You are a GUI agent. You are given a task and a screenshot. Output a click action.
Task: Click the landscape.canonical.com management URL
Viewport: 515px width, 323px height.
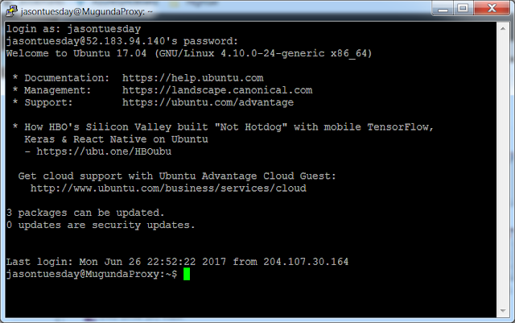tap(216, 90)
